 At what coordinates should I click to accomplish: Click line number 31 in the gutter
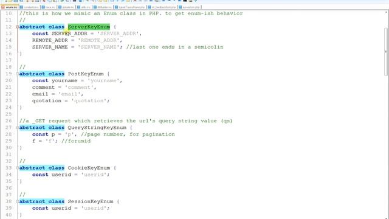tap(9, 155)
